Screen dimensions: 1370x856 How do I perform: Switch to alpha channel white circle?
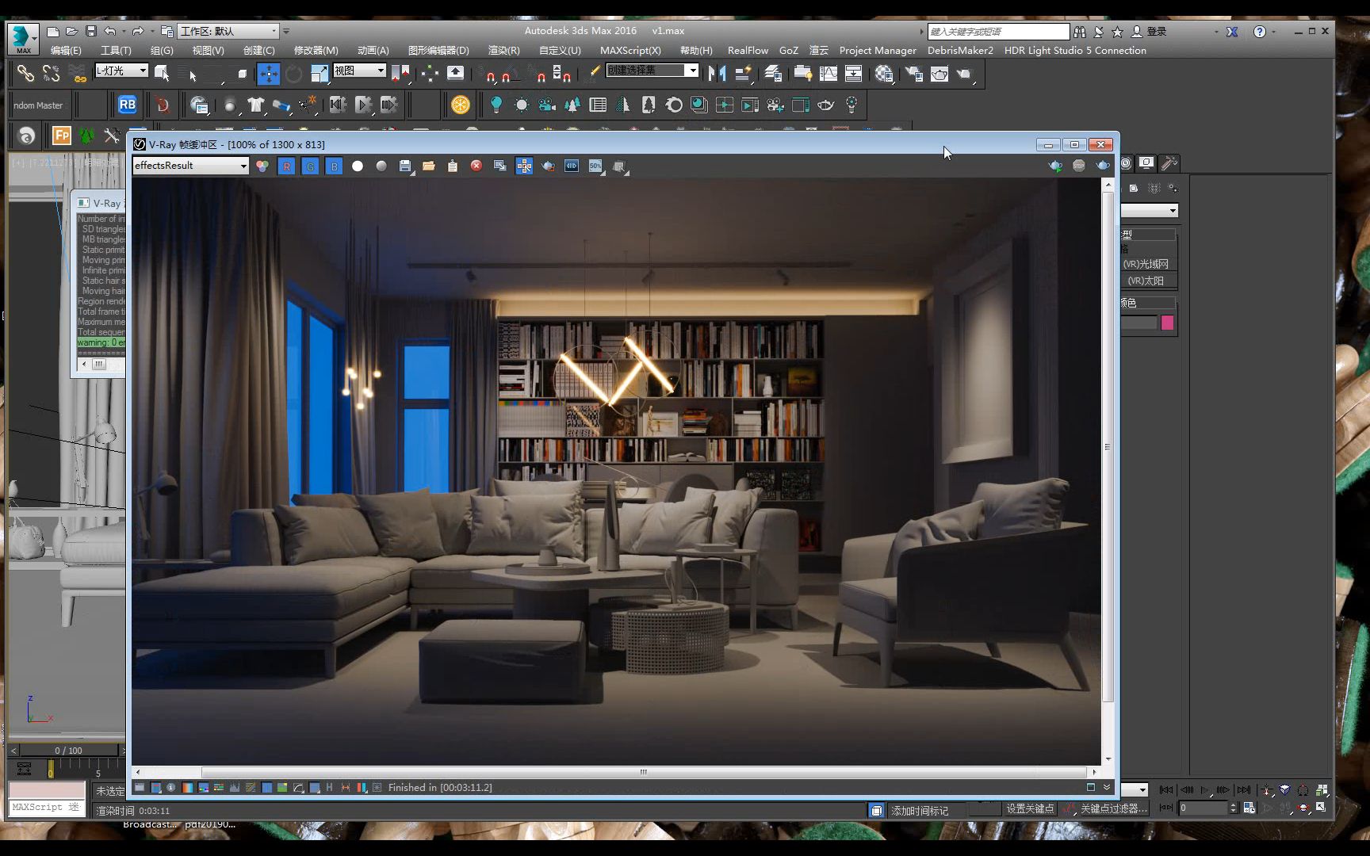coord(358,166)
